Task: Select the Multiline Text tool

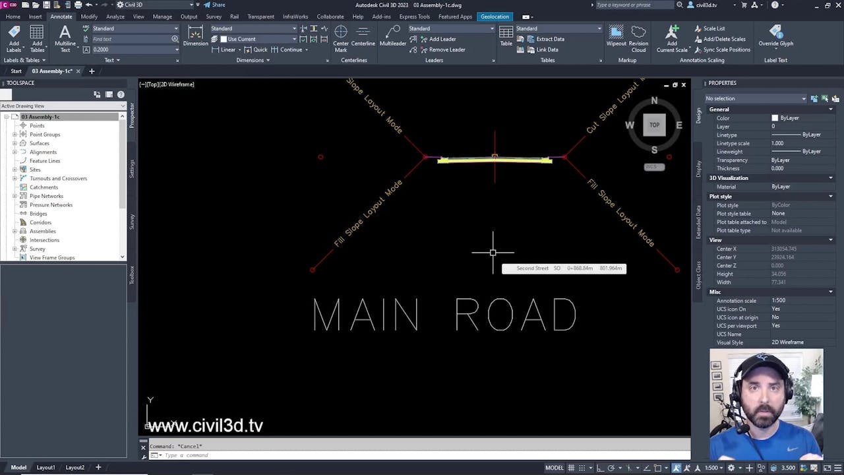Action: click(65, 38)
